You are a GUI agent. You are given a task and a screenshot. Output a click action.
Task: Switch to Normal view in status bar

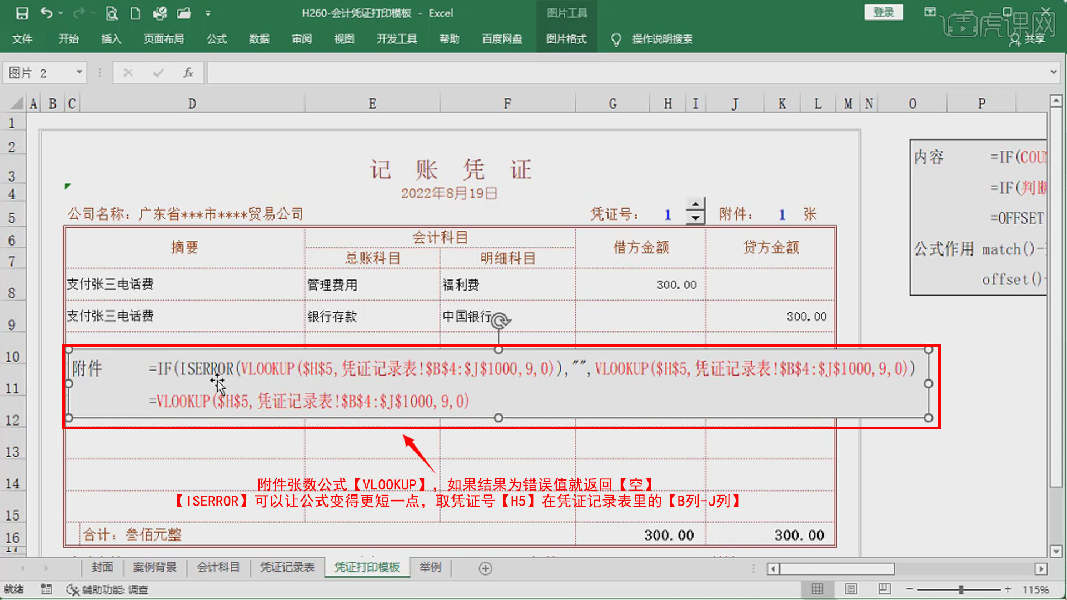pos(817,589)
